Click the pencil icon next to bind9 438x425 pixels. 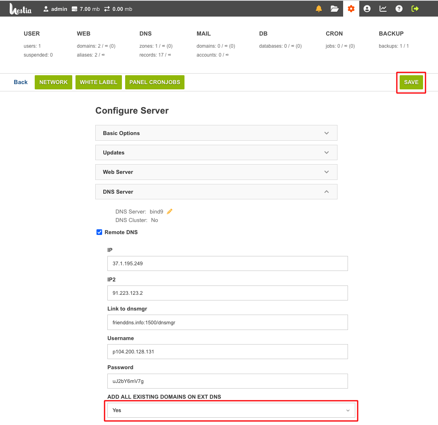[170, 211]
